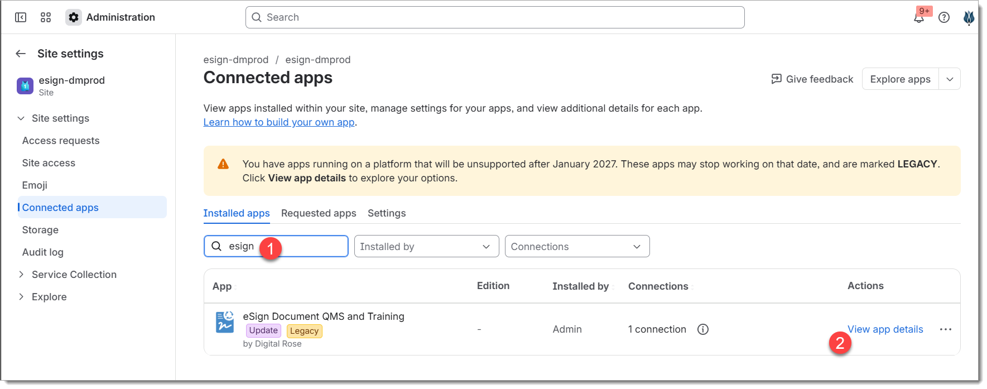987x389 pixels.
Task: Open the Explore apps dropdown arrow
Action: [x=950, y=79]
